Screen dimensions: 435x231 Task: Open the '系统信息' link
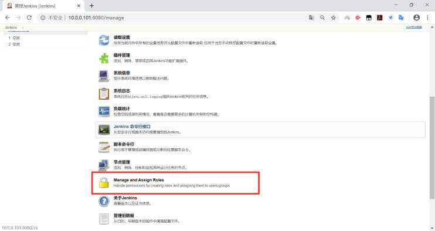pyautogui.click(x=121, y=73)
